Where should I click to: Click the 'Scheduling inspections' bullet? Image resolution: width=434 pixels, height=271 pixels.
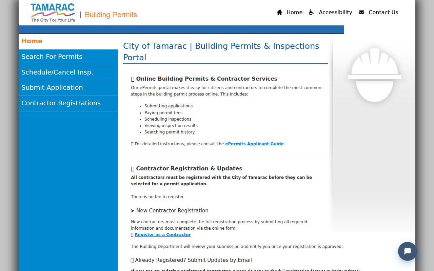click(x=168, y=119)
